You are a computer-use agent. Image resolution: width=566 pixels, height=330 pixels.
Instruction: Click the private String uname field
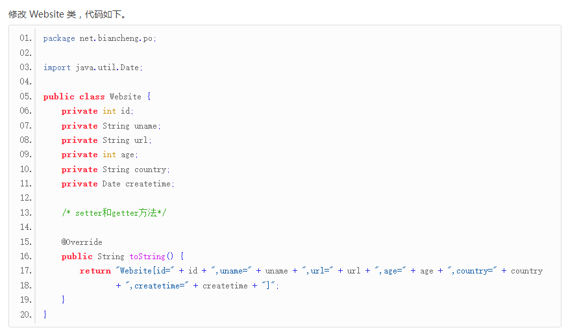111,126
